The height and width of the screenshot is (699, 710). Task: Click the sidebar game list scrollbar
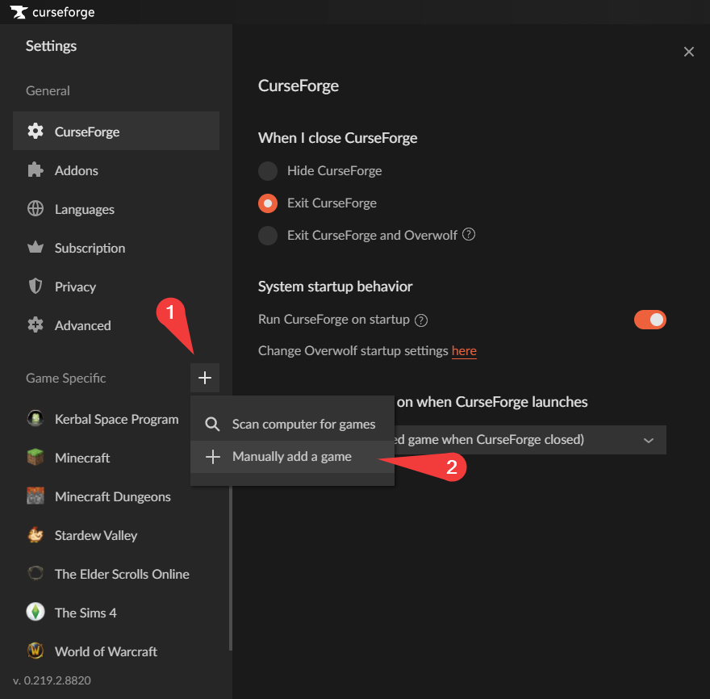(x=230, y=568)
